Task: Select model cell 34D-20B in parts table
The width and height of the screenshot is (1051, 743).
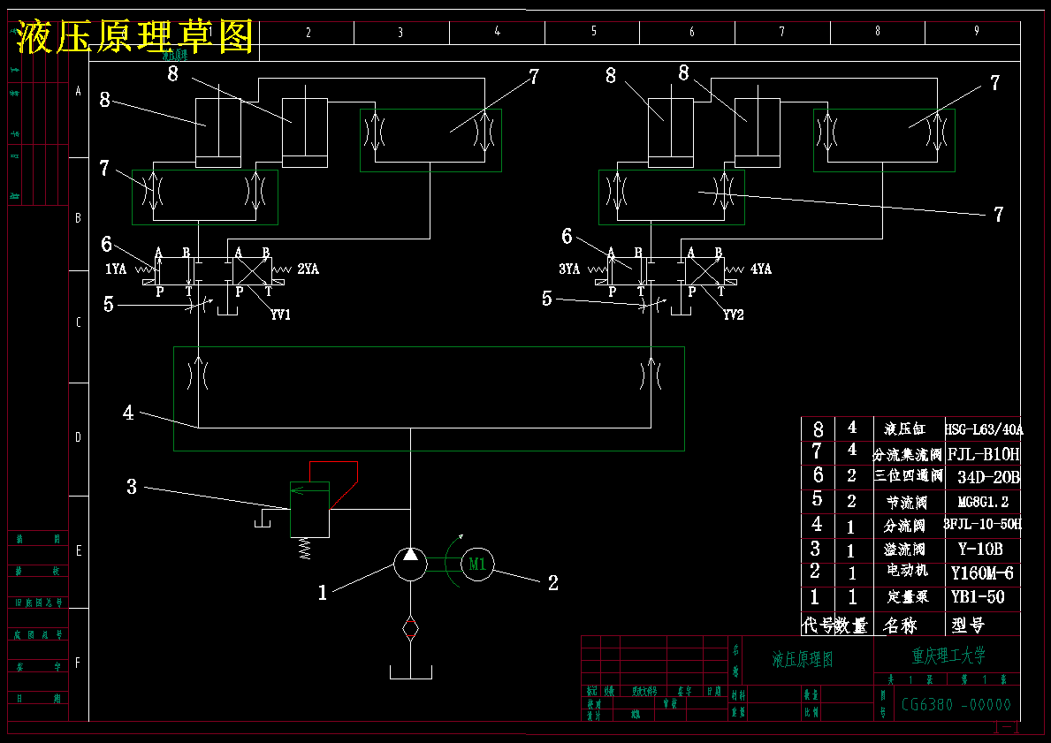Action: [x=988, y=477]
